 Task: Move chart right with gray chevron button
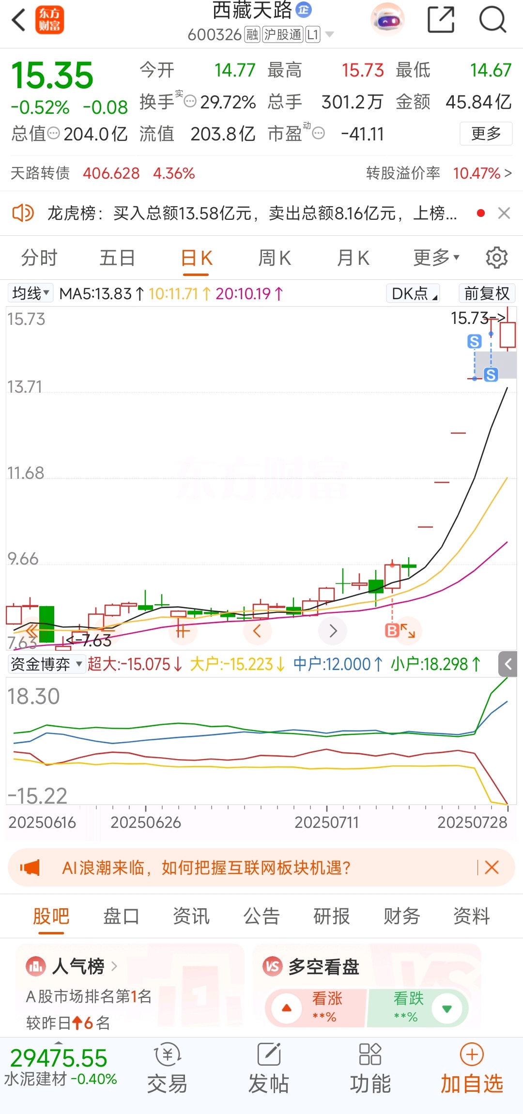click(333, 631)
